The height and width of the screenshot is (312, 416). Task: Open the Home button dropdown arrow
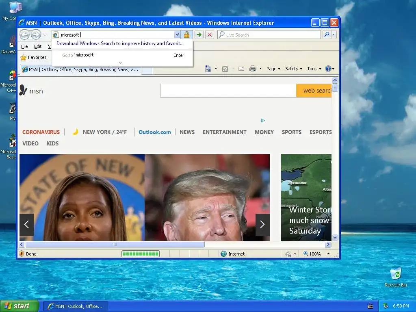[216, 69]
